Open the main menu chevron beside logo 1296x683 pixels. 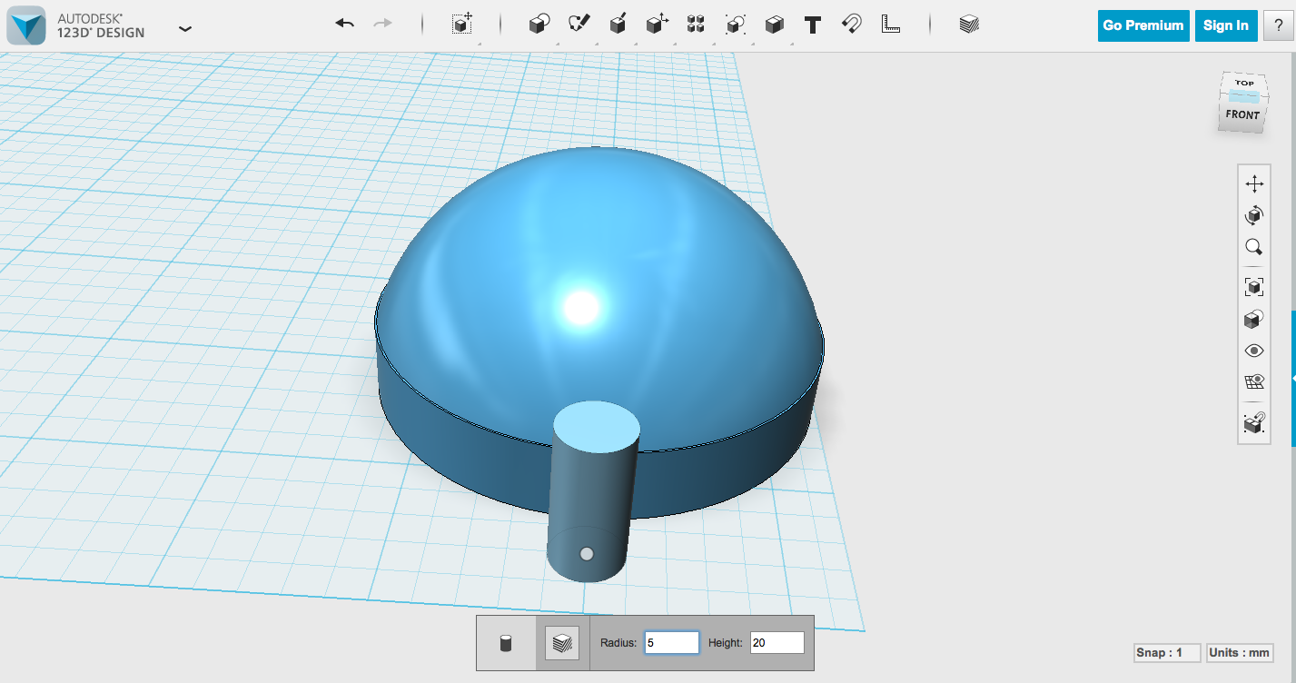click(185, 28)
